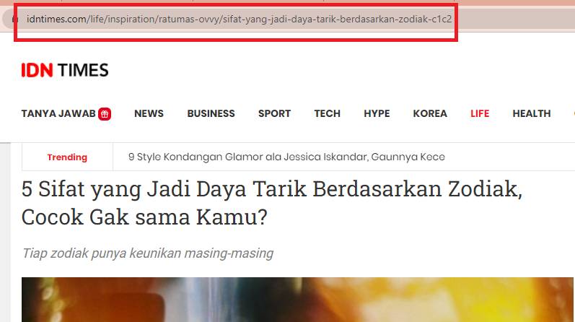Click the article headline about Zodiak traits
This screenshot has width=575, height=322.
(x=272, y=203)
